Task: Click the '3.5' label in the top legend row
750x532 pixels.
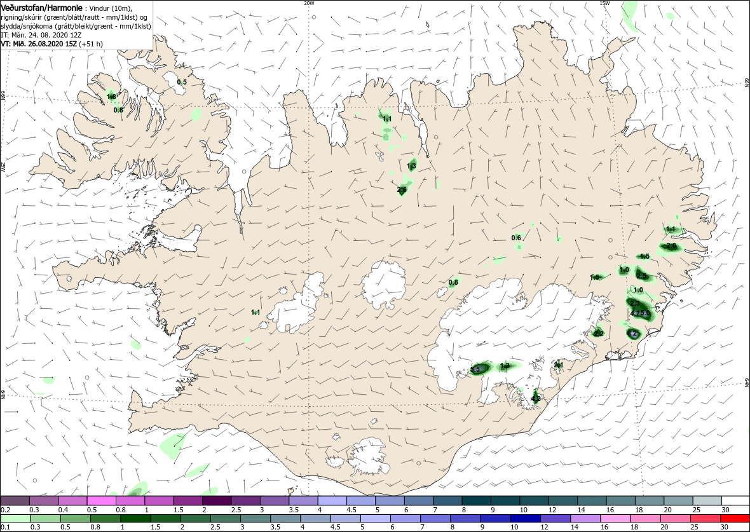Action: (x=294, y=510)
